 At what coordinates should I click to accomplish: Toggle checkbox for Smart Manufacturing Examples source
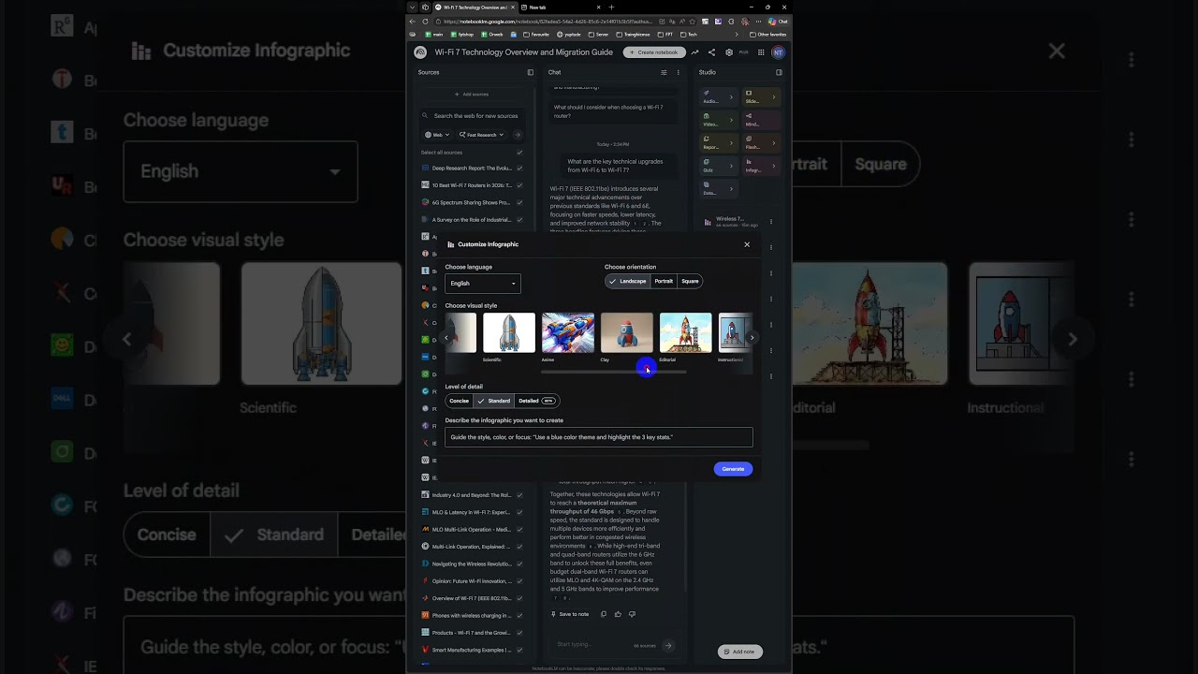519,650
